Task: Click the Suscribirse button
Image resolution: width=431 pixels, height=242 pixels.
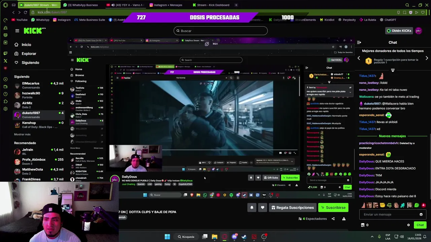Action: coord(333,208)
